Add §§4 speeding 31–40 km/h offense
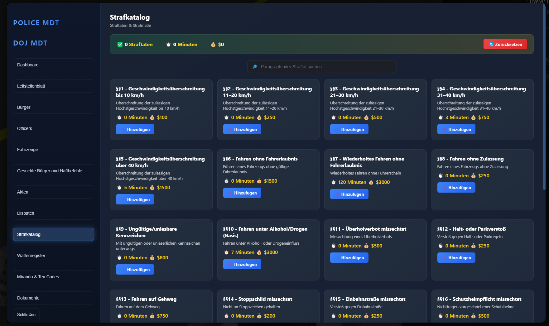Screen dimensions: 549x326 tap(456, 129)
